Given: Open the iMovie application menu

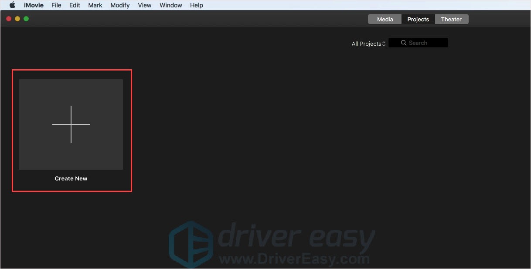Looking at the screenshot, I should pyautogui.click(x=34, y=5).
